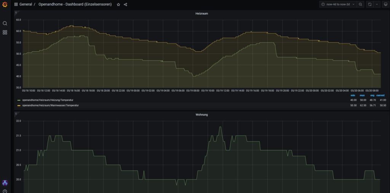Share the dashboard using share icon

click(x=125, y=5)
